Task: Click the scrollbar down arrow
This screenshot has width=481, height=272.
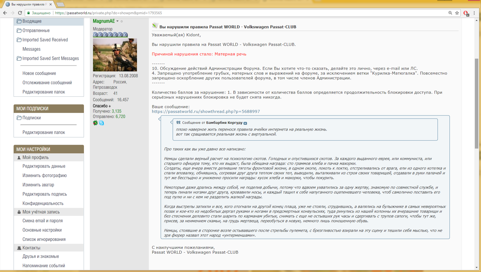Action: click(477, 267)
